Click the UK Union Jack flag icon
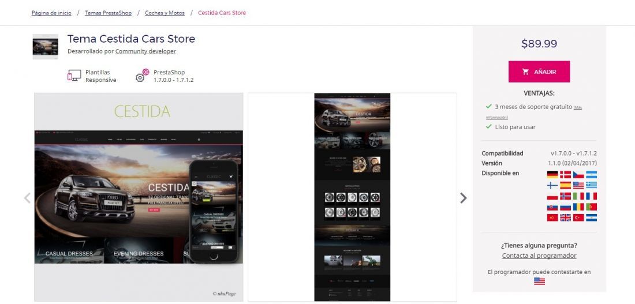Viewport: 635px width, 304px height. tap(565, 218)
